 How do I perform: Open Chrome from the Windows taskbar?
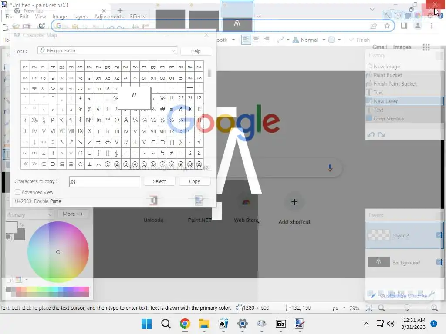185,324
